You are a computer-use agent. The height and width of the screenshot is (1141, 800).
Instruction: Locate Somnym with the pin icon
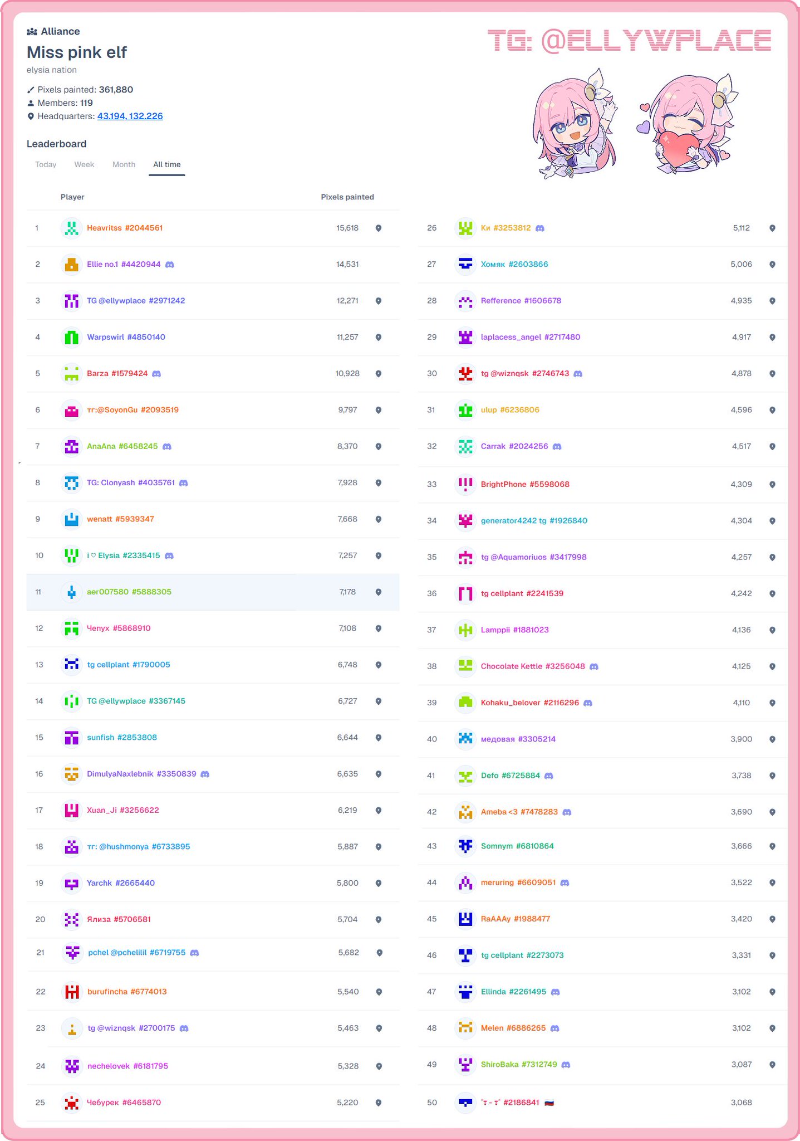(773, 846)
